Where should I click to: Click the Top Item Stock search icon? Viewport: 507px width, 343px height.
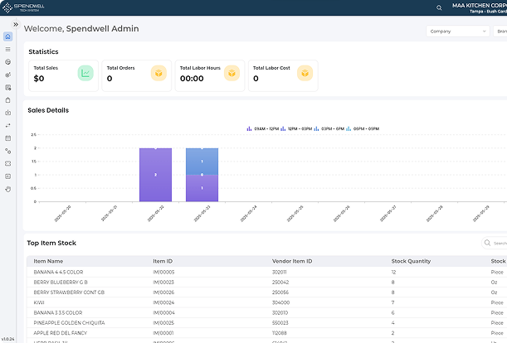[487, 243]
